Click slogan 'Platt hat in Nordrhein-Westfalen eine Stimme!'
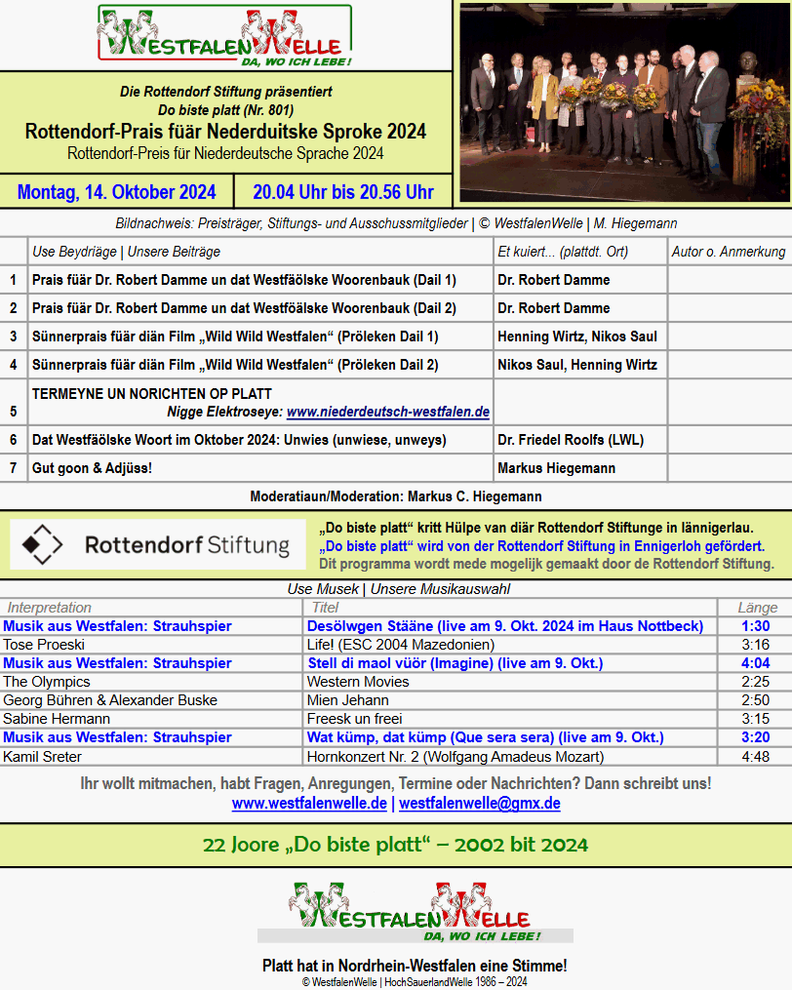 click(x=415, y=966)
